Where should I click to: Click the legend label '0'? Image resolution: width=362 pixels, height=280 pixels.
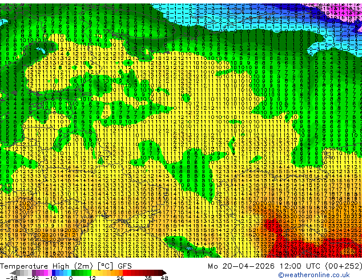click(x=71, y=278)
